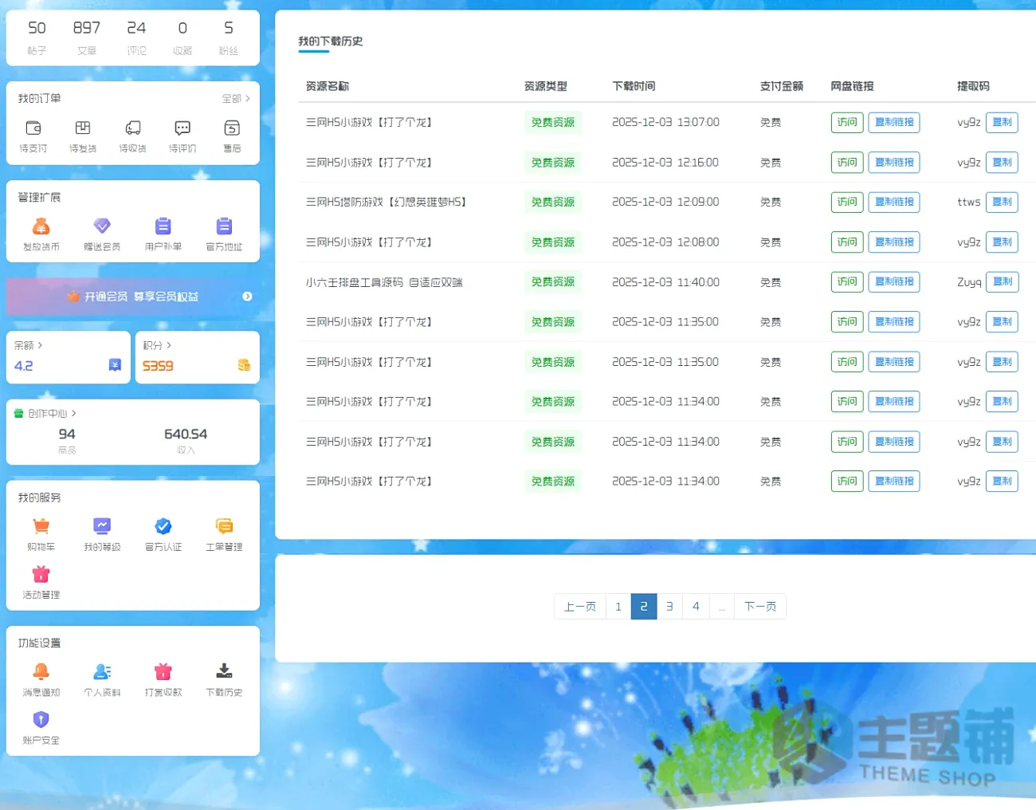Click the timestamp 2025-12-03 11:40:00
1036x810 pixels.
point(665,282)
